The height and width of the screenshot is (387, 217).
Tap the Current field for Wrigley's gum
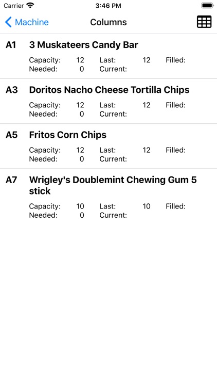point(113,215)
